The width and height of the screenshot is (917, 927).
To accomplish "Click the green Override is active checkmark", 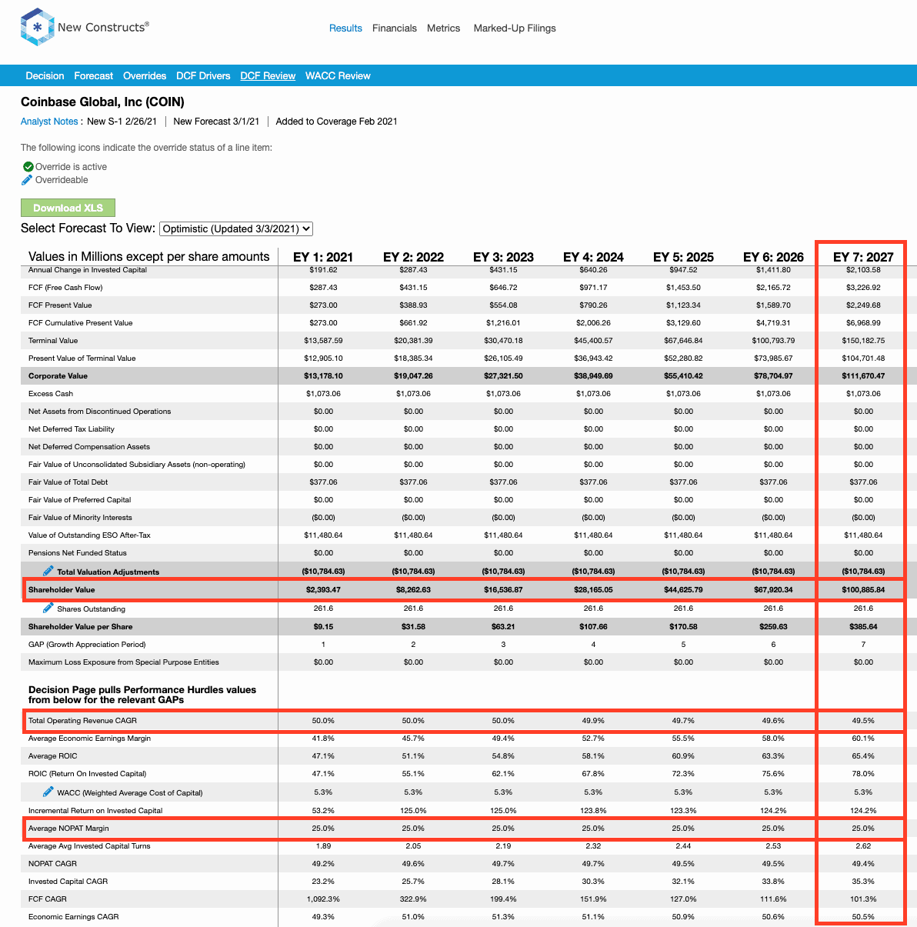I will coord(28,167).
